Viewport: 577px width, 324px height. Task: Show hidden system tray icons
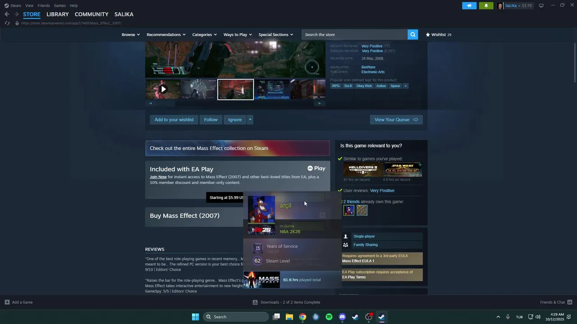(x=498, y=317)
